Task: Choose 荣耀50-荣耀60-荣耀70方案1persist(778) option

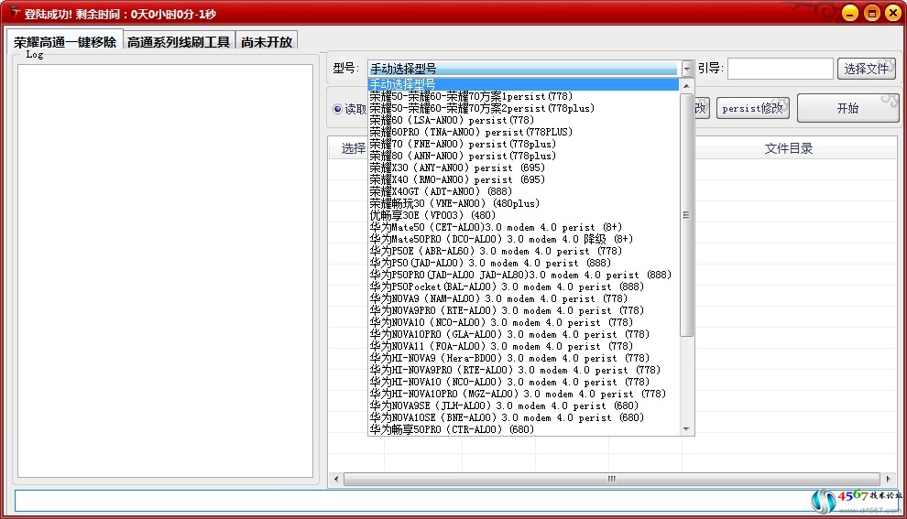Action: pyautogui.click(x=523, y=96)
